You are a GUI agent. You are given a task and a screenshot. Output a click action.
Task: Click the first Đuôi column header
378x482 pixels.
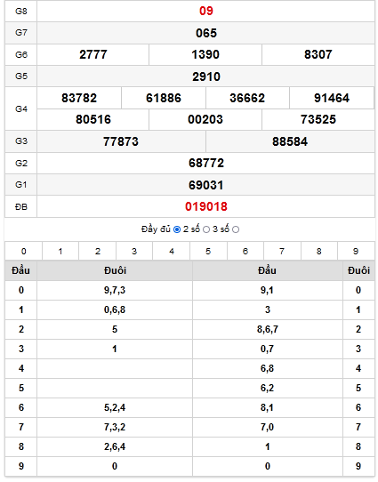tap(115, 270)
